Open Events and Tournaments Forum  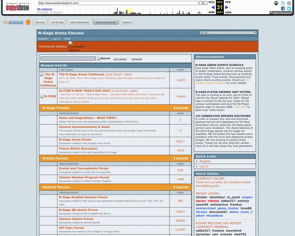click(84, 168)
